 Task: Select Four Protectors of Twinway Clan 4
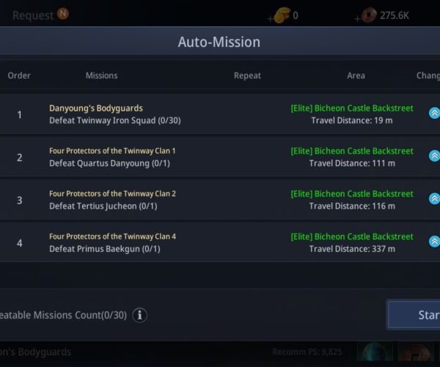(x=112, y=236)
